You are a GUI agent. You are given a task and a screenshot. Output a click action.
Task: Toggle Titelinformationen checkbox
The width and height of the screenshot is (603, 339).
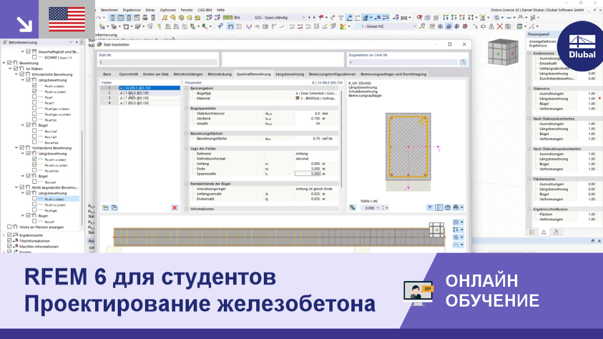point(10,240)
